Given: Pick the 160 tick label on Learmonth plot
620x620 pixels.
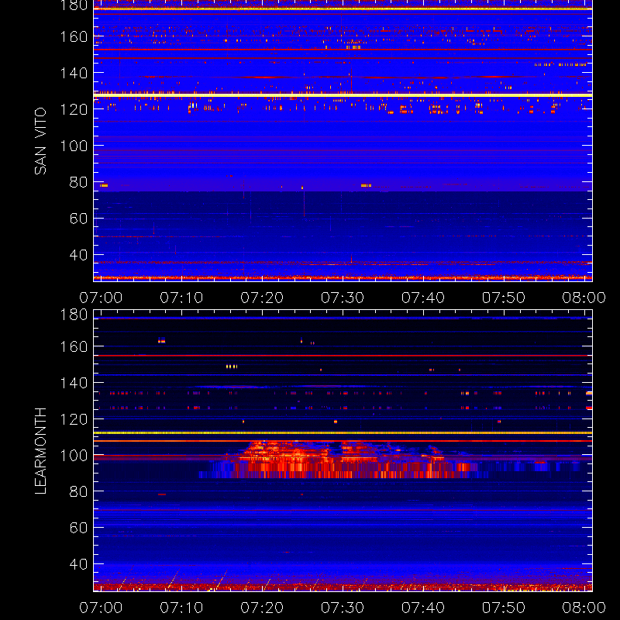Looking at the screenshot, I should [x=74, y=346].
